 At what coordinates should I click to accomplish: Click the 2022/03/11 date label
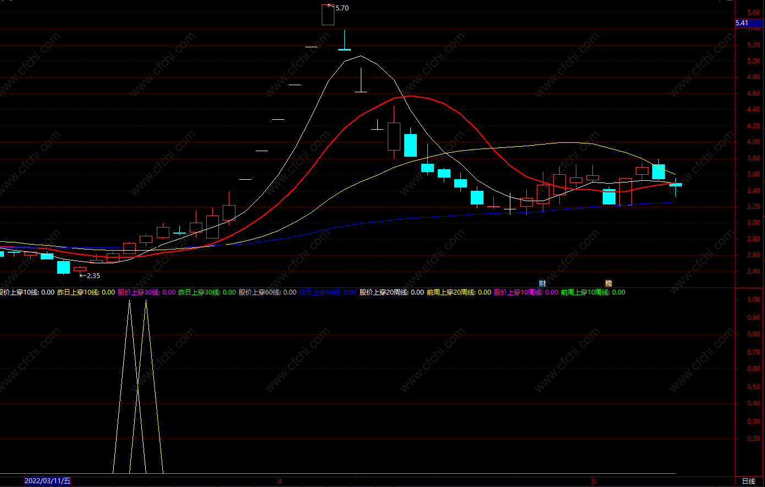click(48, 481)
